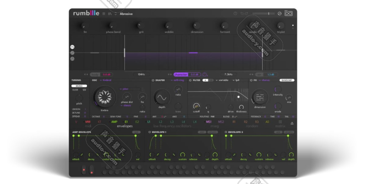
Task: Click the grit macro knob
Action: (x=140, y=26)
